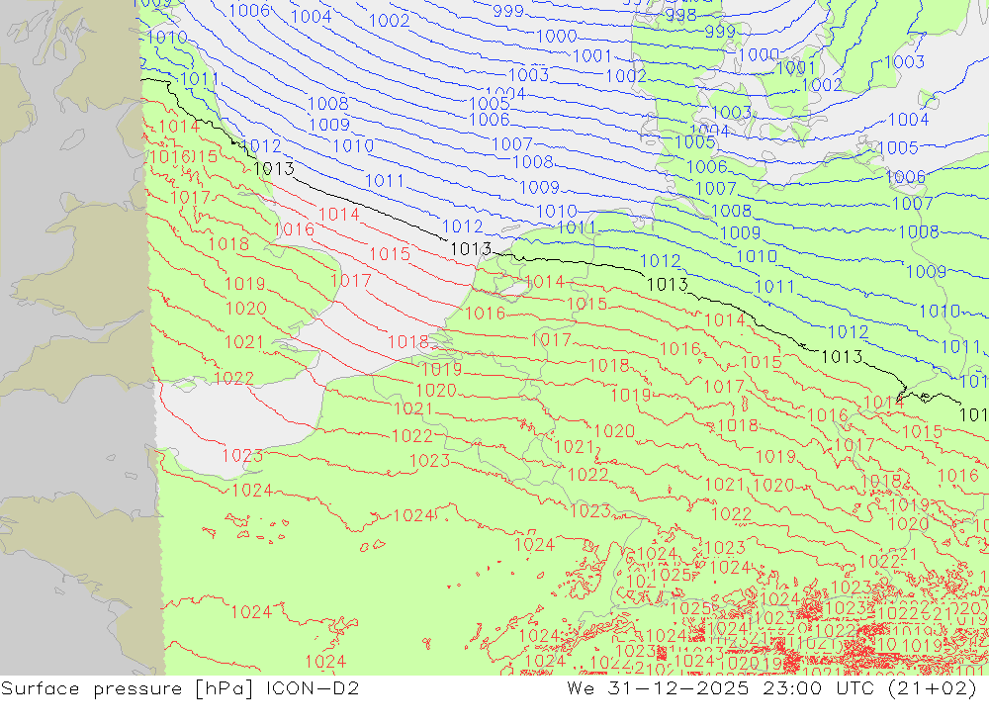989x725 pixels.
Task: Select the leftmost blue '1002' isobar label
Action: (x=389, y=20)
